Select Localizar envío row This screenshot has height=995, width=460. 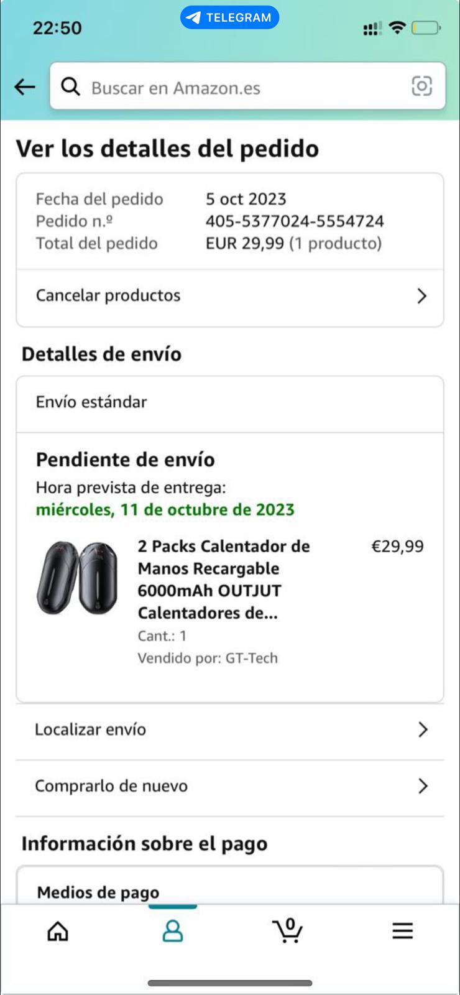click(91, 729)
